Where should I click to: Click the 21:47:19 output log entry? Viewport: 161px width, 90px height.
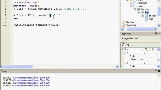tap(26, 83)
